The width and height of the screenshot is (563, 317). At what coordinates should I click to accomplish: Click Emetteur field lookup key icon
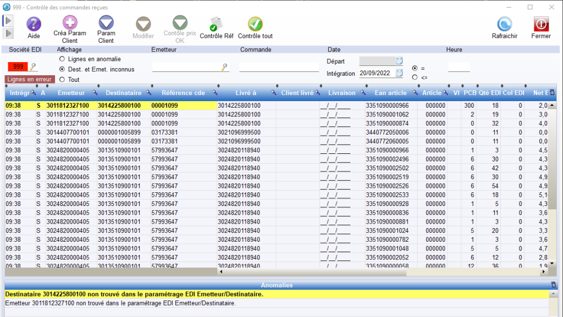(x=225, y=67)
